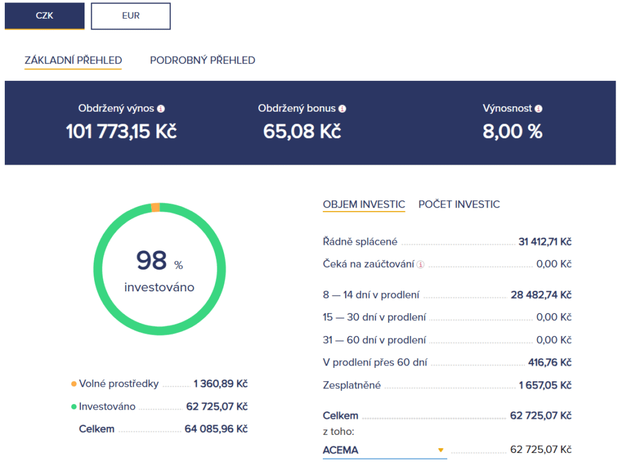Select the Počet investic tab

(x=459, y=204)
